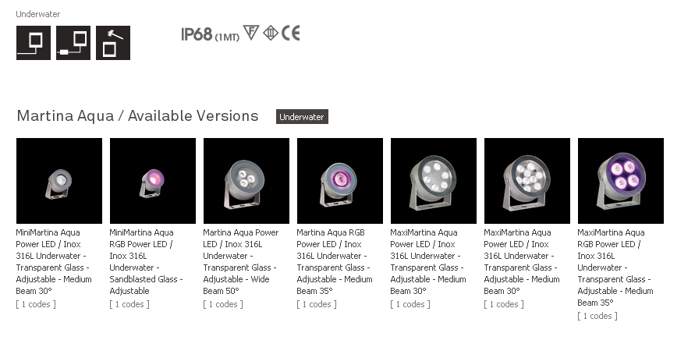
Task: Expand codes under the Martina Aqua RGB 35°
Action: [317, 304]
